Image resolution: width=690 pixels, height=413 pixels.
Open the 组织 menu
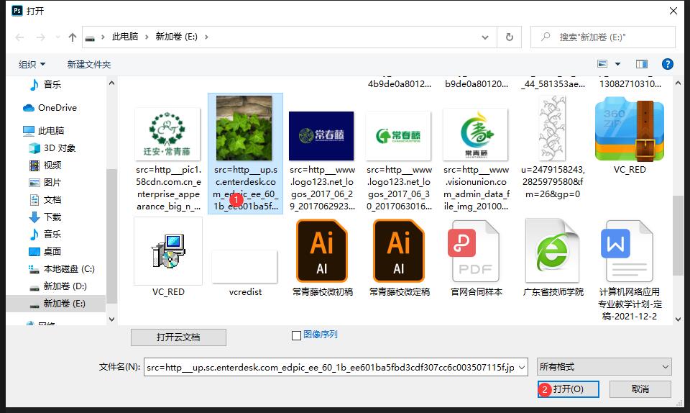(32, 64)
